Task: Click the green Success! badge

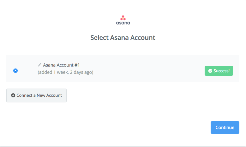Action: [219, 71]
